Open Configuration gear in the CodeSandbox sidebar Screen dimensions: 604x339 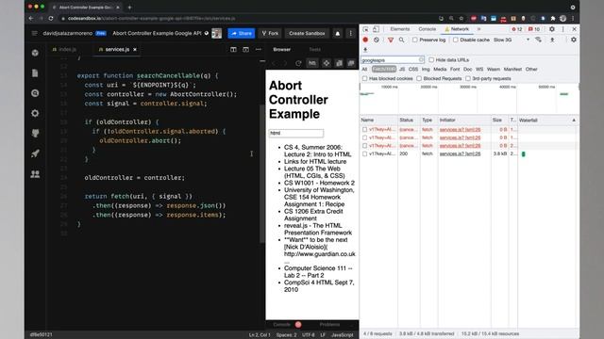(x=35, y=113)
